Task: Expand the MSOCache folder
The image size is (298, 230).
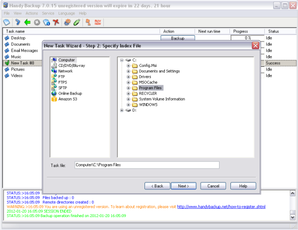Action: coord(128,82)
